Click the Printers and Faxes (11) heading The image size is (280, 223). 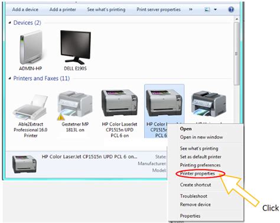pyautogui.click(x=41, y=78)
